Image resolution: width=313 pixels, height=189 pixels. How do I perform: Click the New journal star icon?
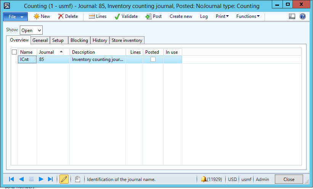click(x=37, y=16)
